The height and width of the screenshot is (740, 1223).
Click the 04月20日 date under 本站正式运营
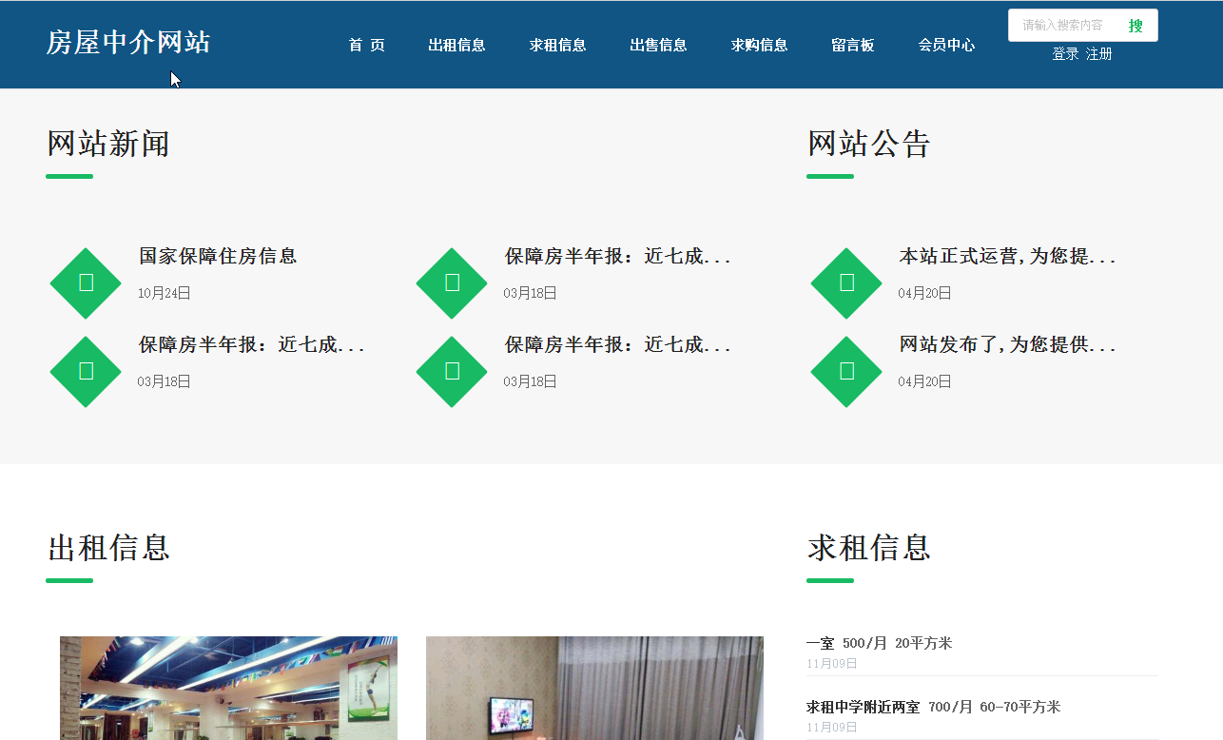coord(924,293)
